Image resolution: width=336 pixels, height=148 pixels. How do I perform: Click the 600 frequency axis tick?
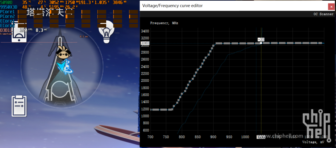coord(146,130)
